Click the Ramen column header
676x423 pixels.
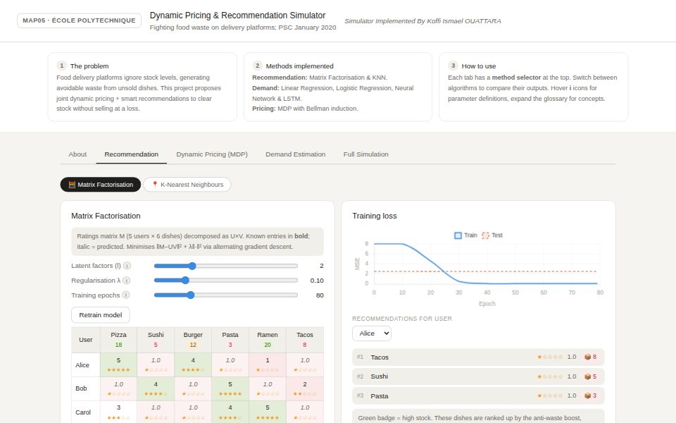[268, 340]
